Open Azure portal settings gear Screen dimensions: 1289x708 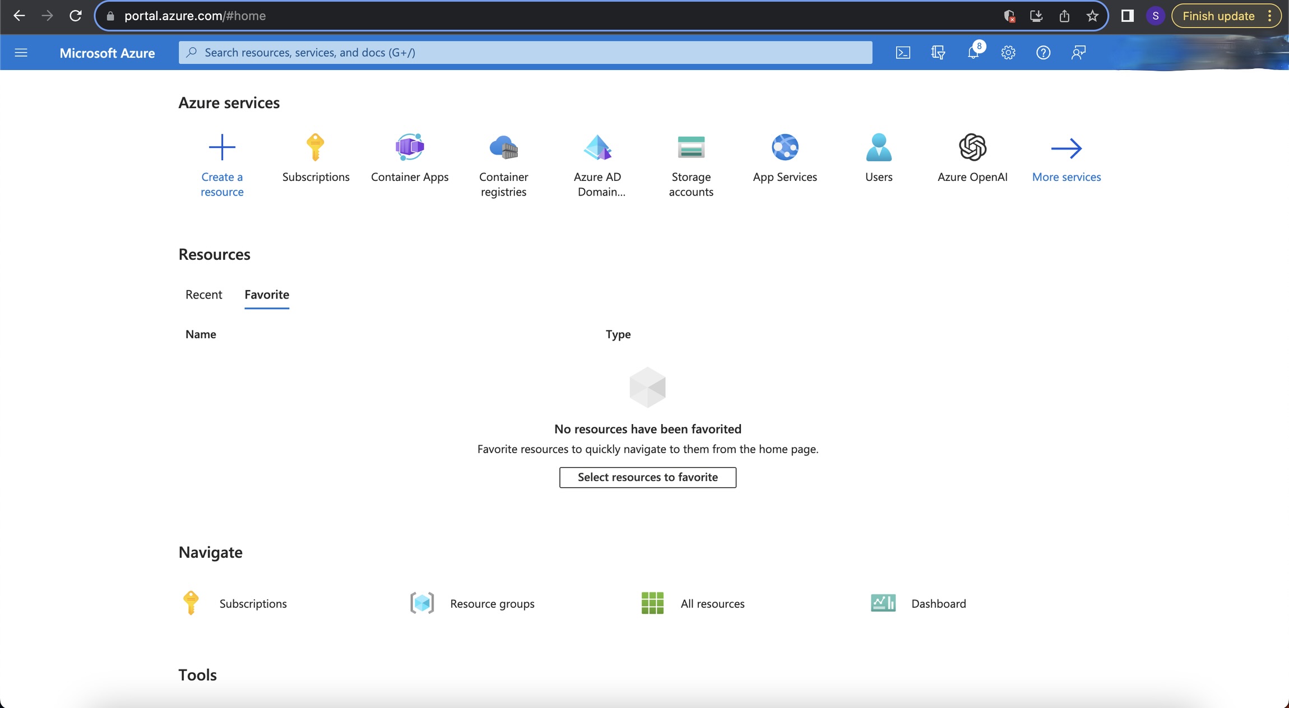coord(1008,52)
